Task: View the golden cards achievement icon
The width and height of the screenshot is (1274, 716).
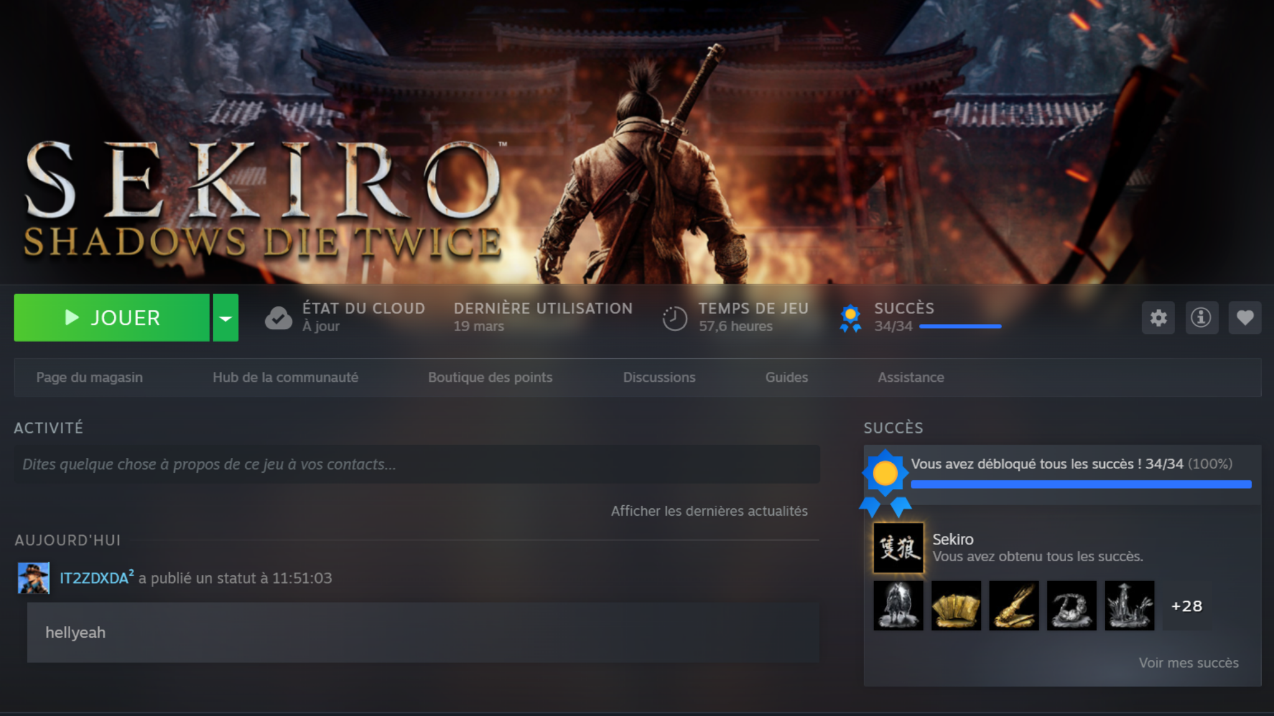Action: point(956,605)
